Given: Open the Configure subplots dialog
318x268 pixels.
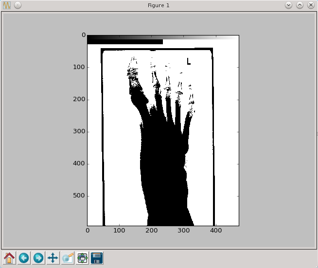Looking at the screenshot, I should [82, 258].
